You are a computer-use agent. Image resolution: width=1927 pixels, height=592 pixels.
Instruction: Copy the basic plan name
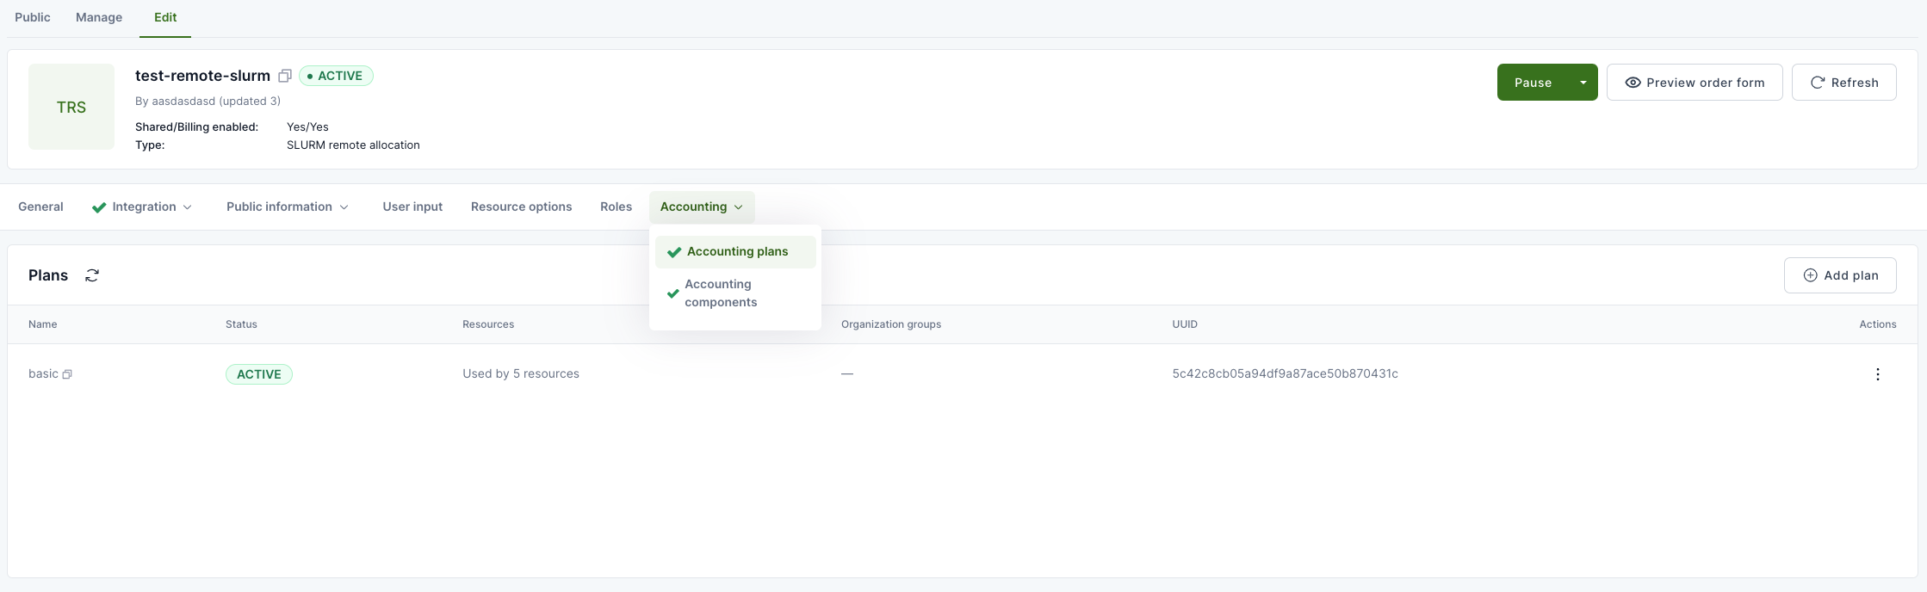67,374
